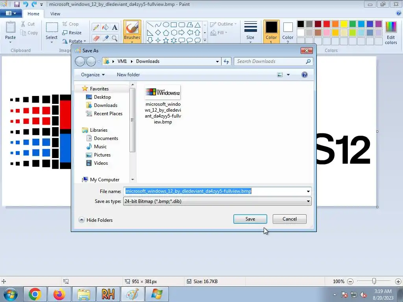Pick the red color swatch
This screenshot has height=302, width=403.
[327, 24]
